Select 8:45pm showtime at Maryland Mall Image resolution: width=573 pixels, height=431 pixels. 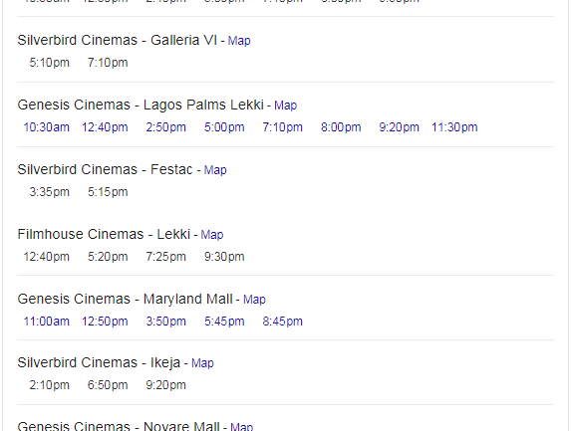click(x=282, y=322)
